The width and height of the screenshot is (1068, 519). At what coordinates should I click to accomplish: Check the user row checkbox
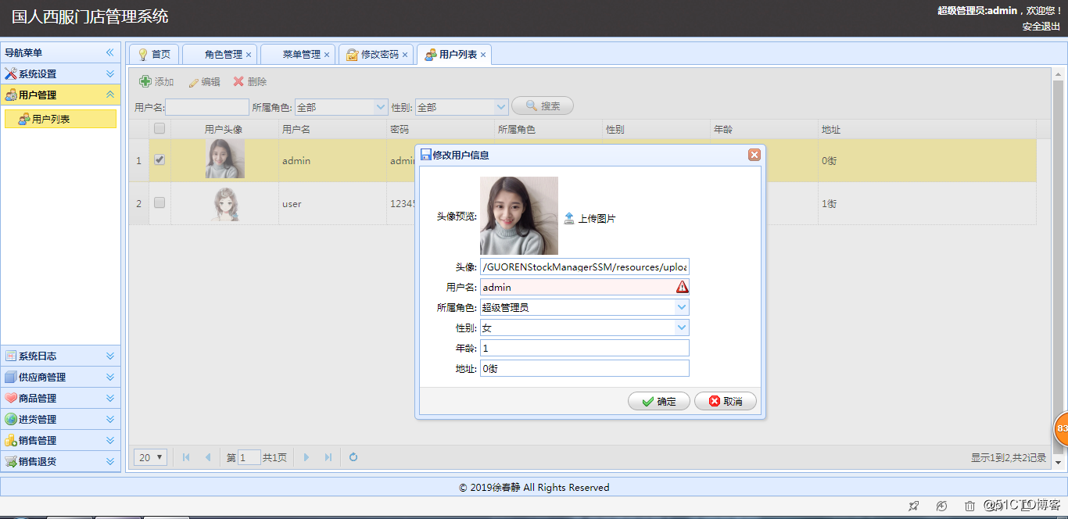pyautogui.click(x=159, y=202)
